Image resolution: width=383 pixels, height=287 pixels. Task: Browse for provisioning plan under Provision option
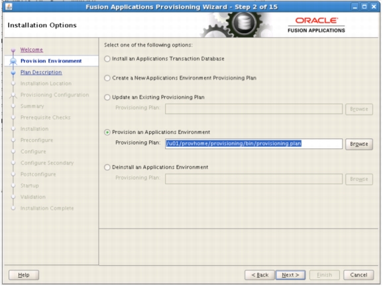click(359, 144)
